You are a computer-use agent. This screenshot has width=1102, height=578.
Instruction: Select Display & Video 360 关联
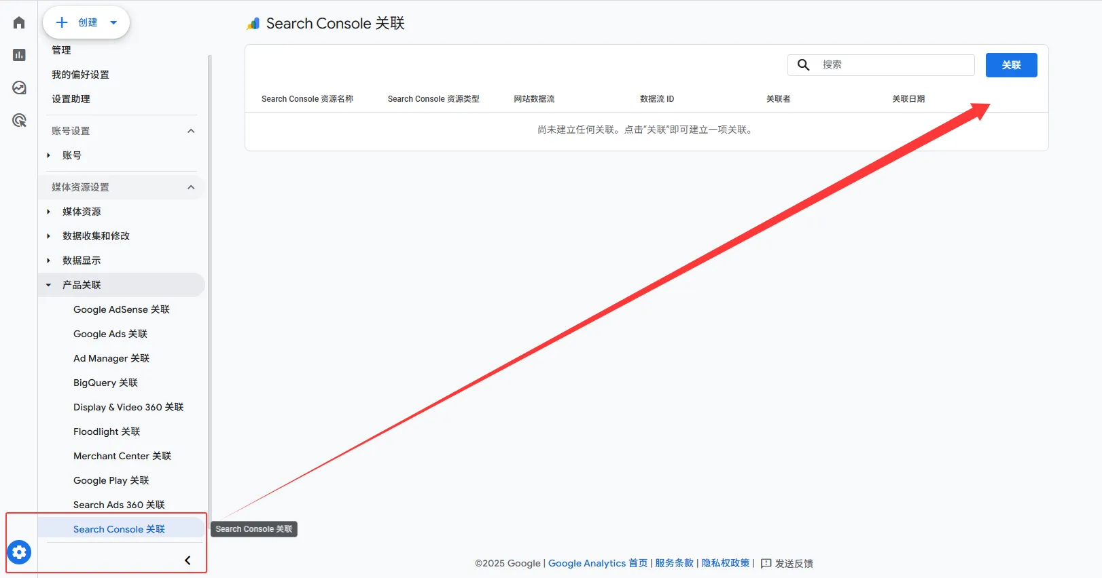(x=128, y=407)
